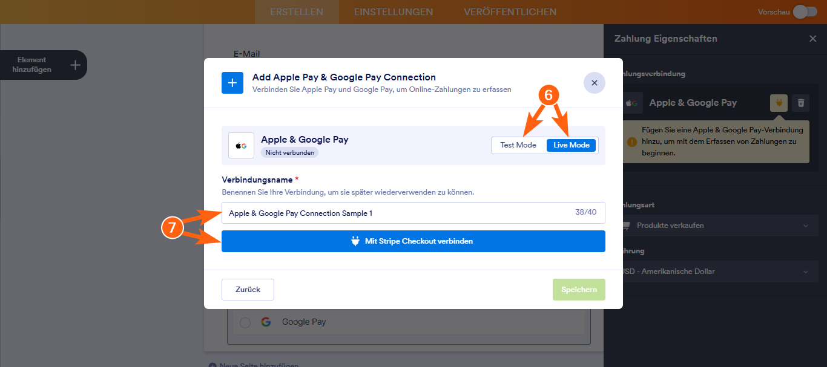This screenshot has width=827, height=367.
Task: Click the plug icon on the Stripe button
Action: pos(355,241)
